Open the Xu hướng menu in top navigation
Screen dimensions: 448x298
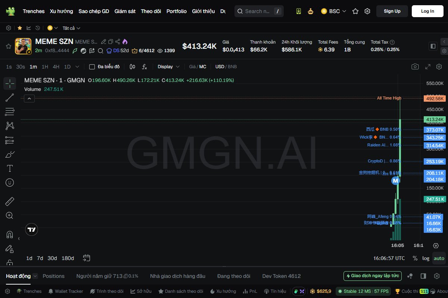[x=62, y=11]
